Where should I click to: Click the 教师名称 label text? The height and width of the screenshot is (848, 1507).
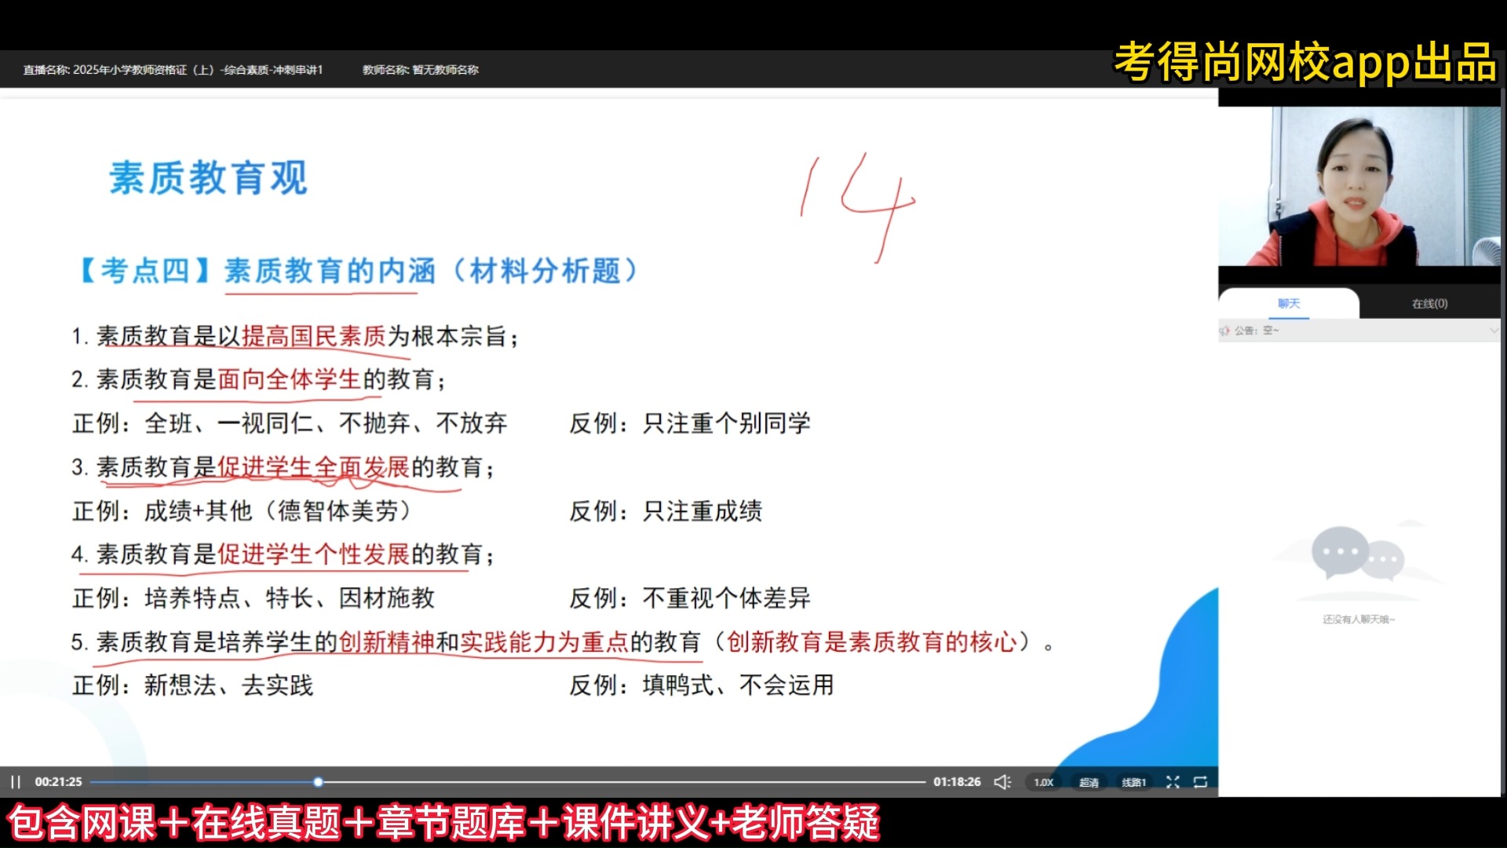click(421, 70)
